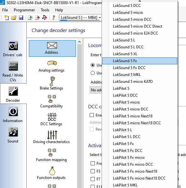The width and height of the screenshot is (186, 188).
Task: Open a project with the folder icon
Action: point(14,18)
